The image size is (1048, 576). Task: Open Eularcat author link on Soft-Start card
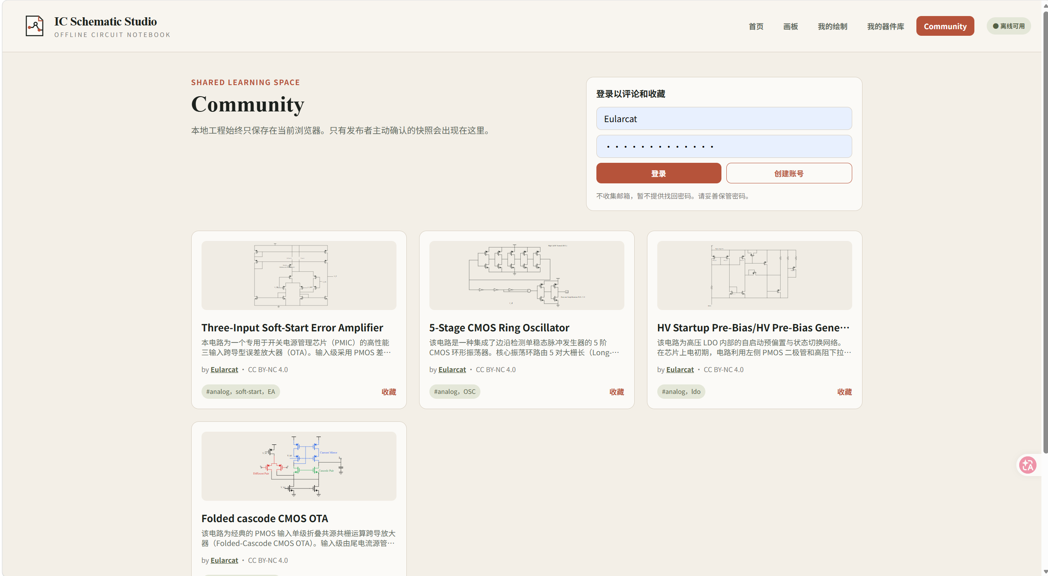tap(224, 370)
